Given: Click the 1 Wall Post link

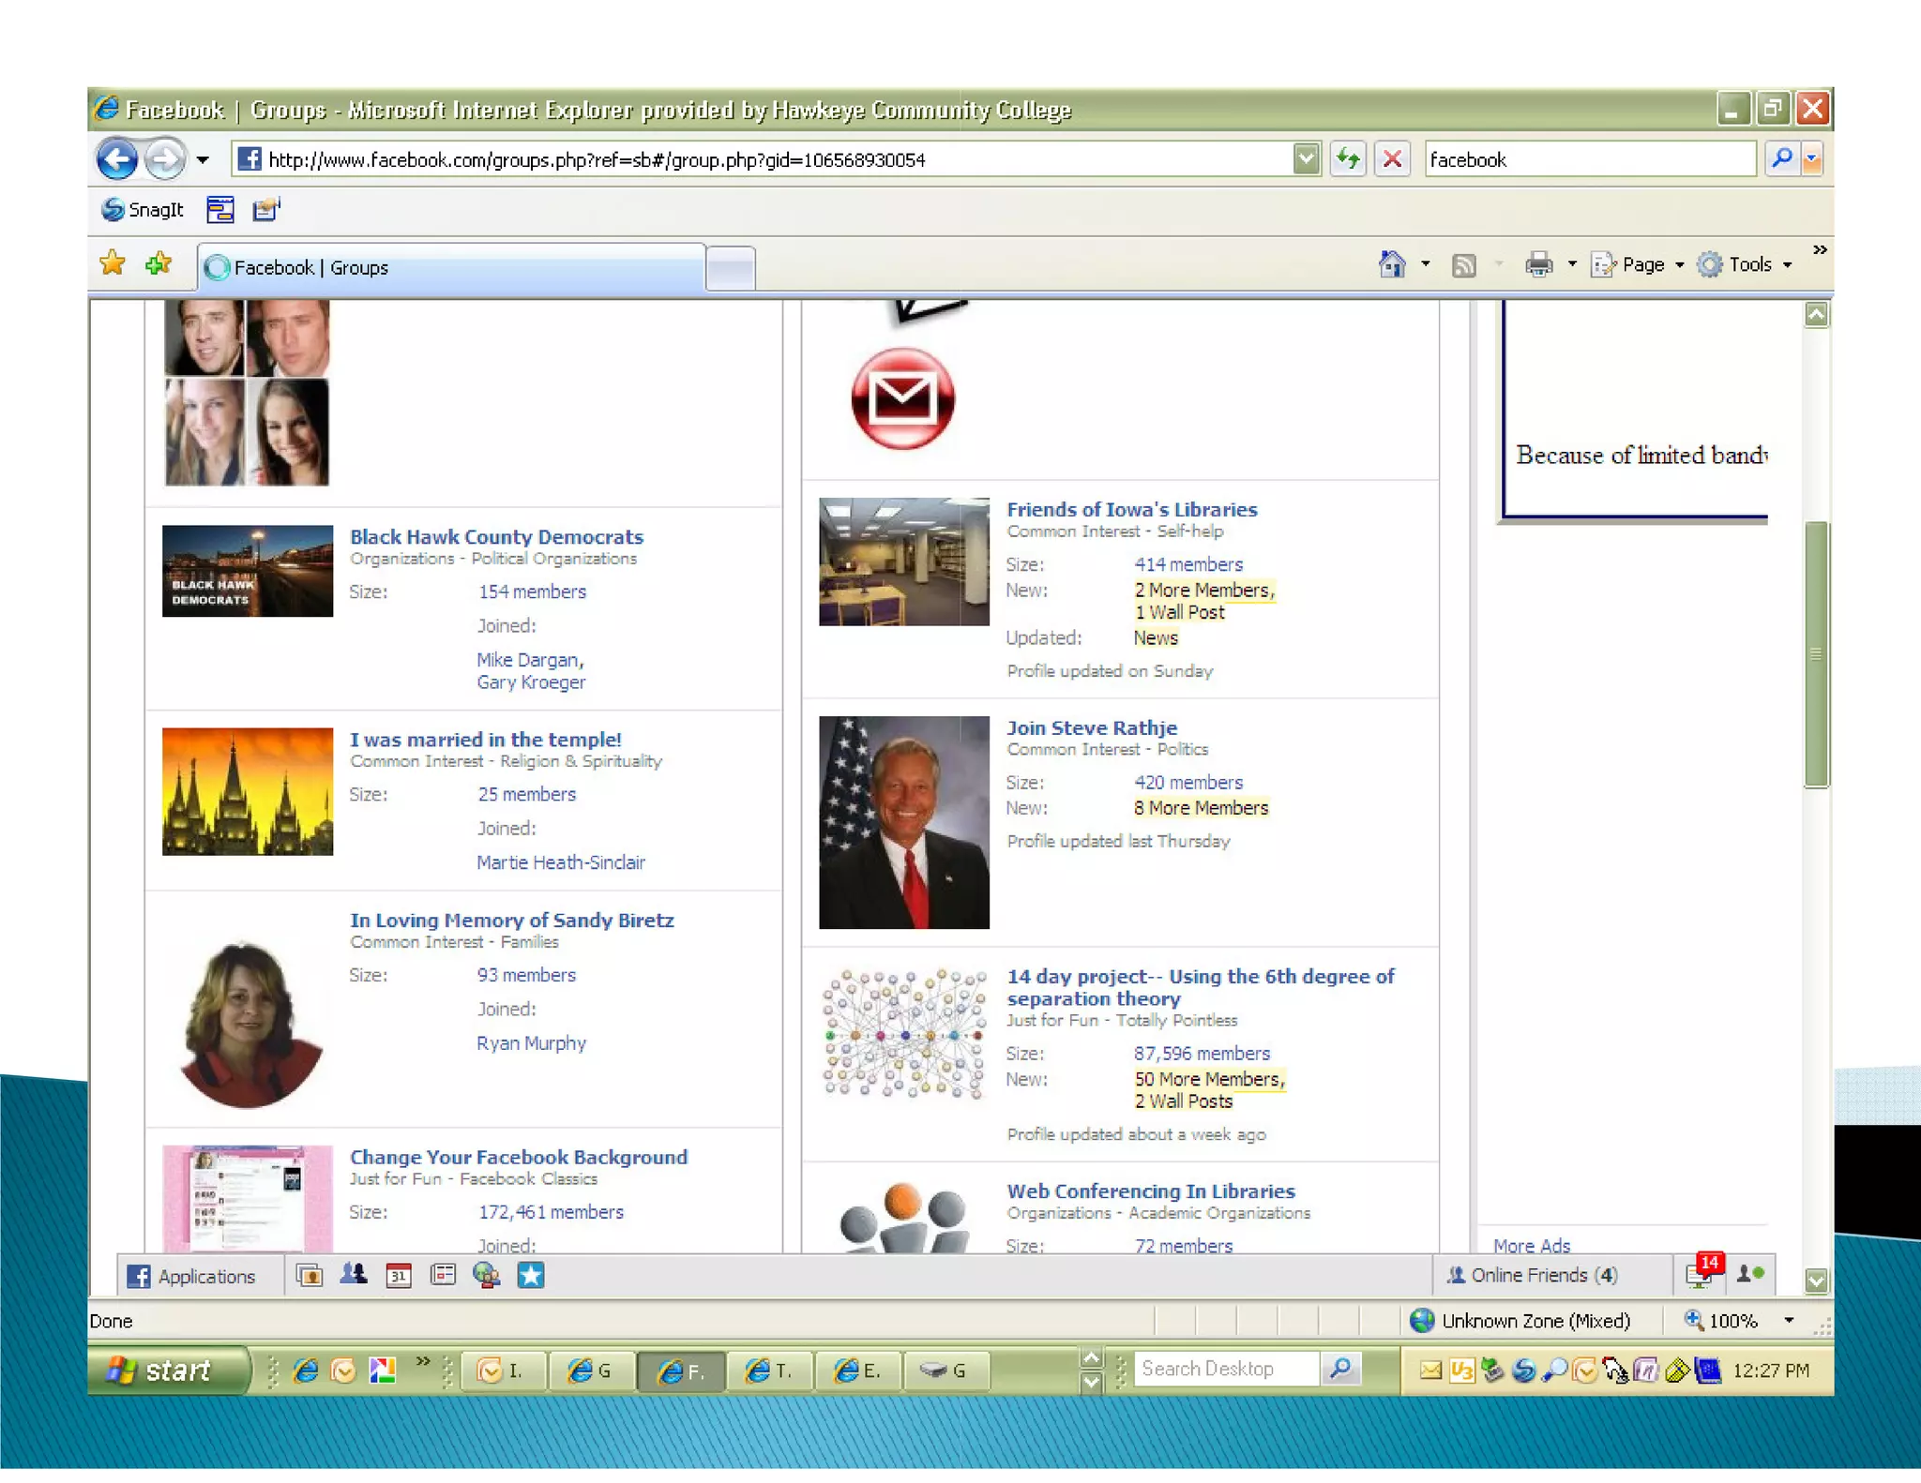Looking at the screenshot, I should [x=1179, y=612].
